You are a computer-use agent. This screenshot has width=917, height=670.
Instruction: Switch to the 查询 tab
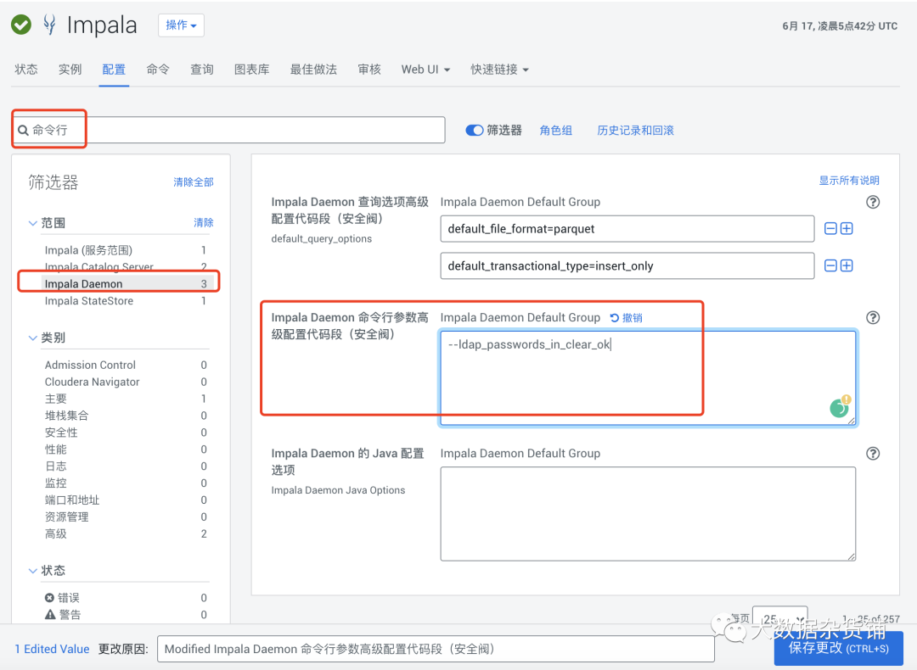coord(202,70)
